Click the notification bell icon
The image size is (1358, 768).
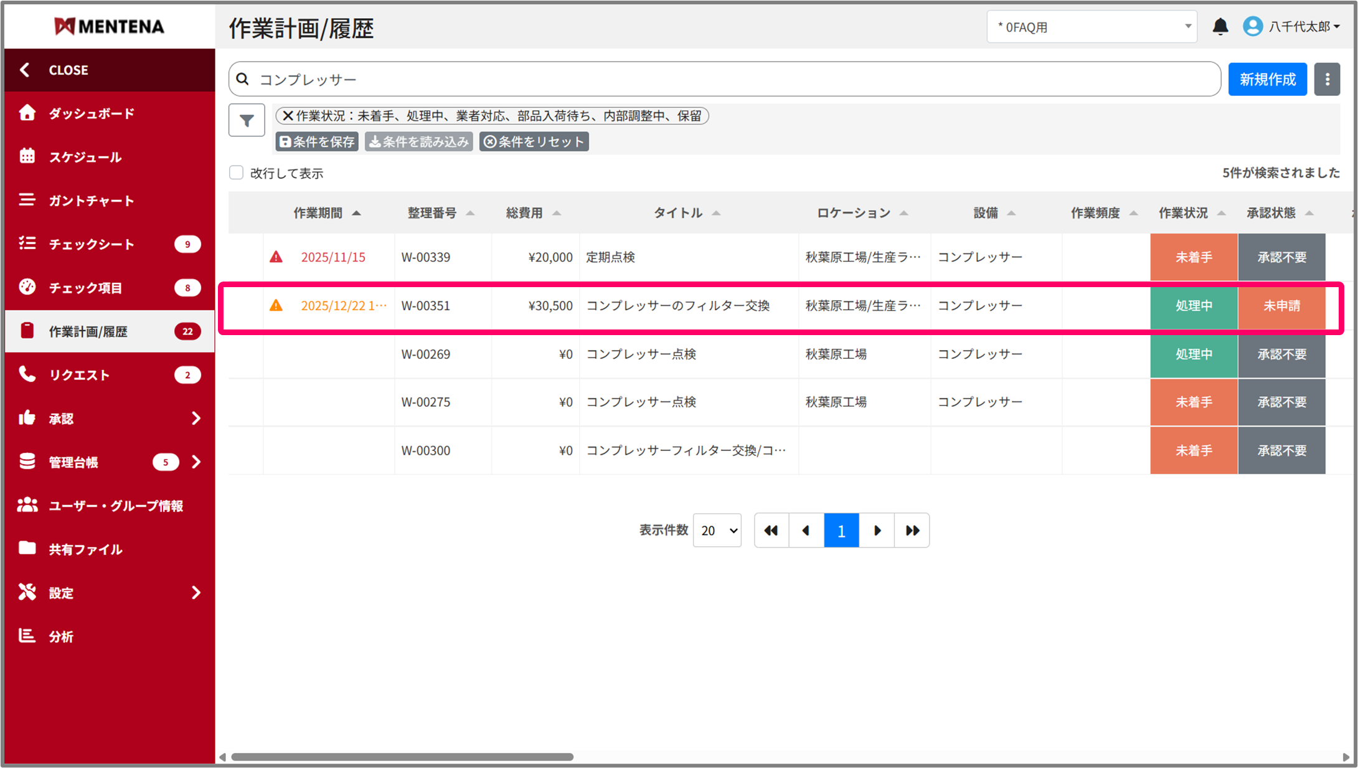tap(1220, 27)
